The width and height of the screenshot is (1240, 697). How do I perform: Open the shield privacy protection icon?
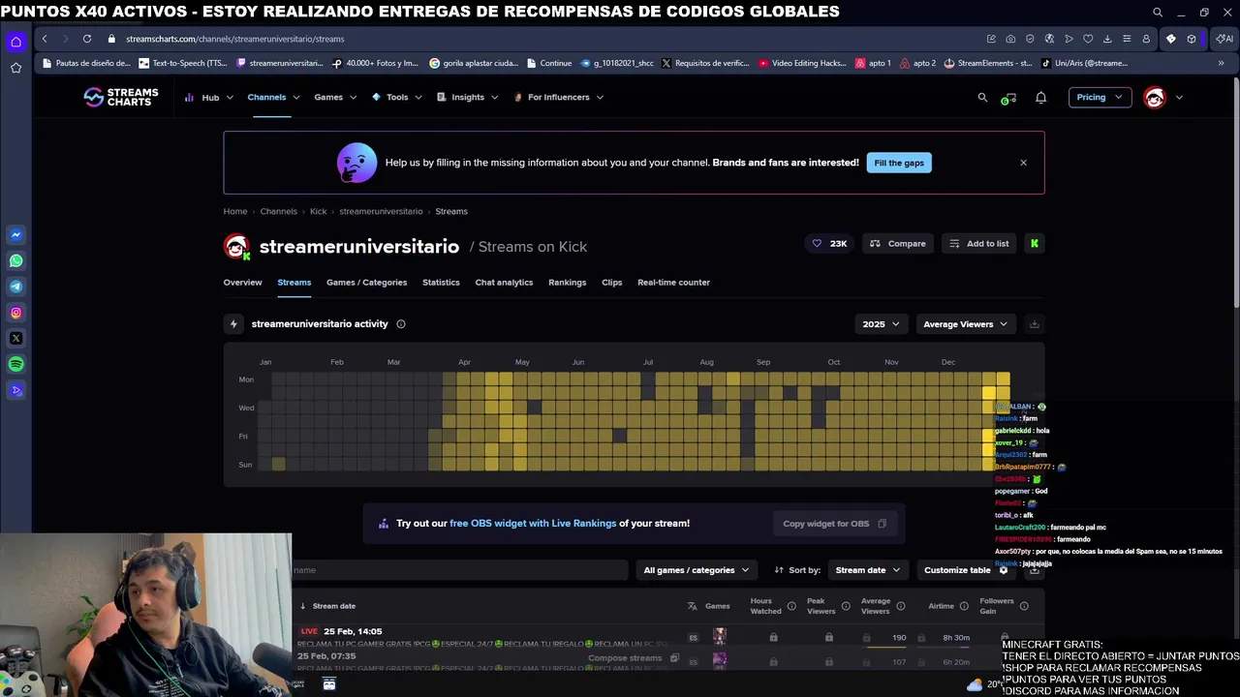pyautogui.click(x=1030, y=39)
